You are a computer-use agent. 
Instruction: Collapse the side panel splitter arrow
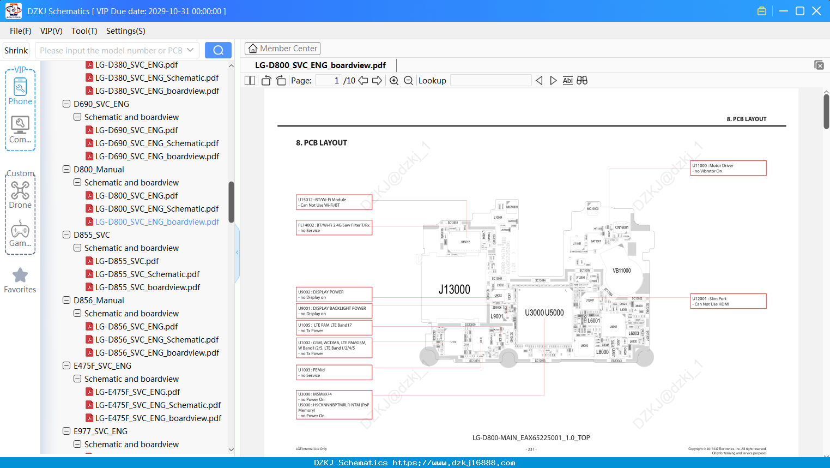(237, 252)
